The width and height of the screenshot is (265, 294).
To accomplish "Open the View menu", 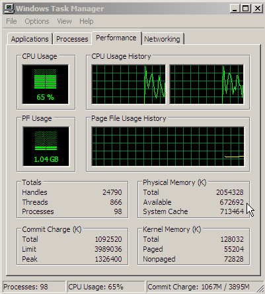I will point(64,21).
